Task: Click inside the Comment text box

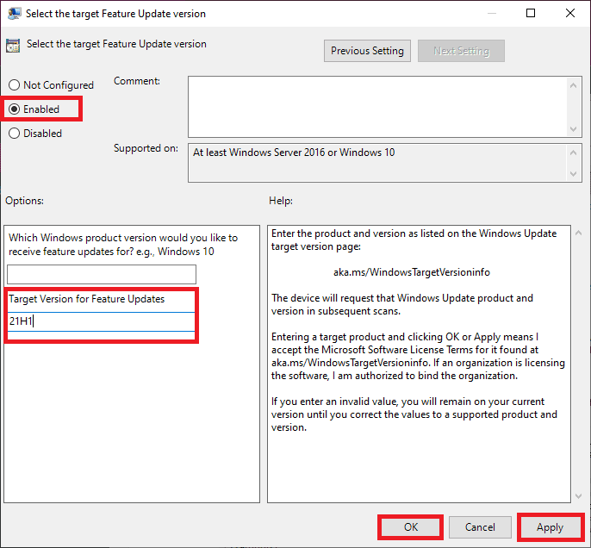Action: tap(377, 107)
